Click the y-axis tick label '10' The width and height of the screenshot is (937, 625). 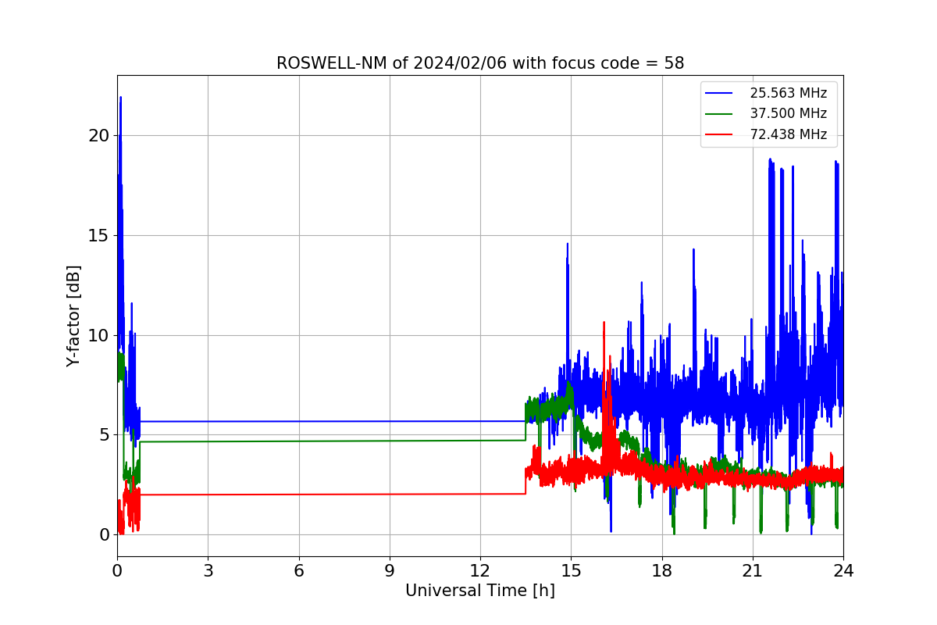coord(100,335)
